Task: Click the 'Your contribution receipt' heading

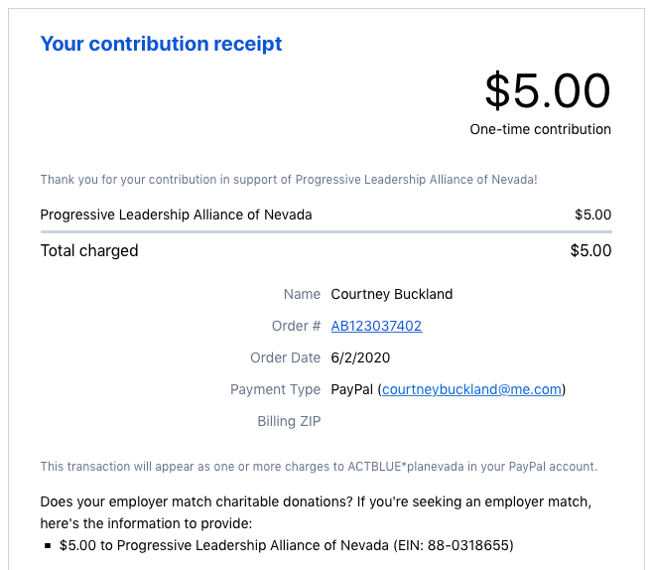Action: 161,44
